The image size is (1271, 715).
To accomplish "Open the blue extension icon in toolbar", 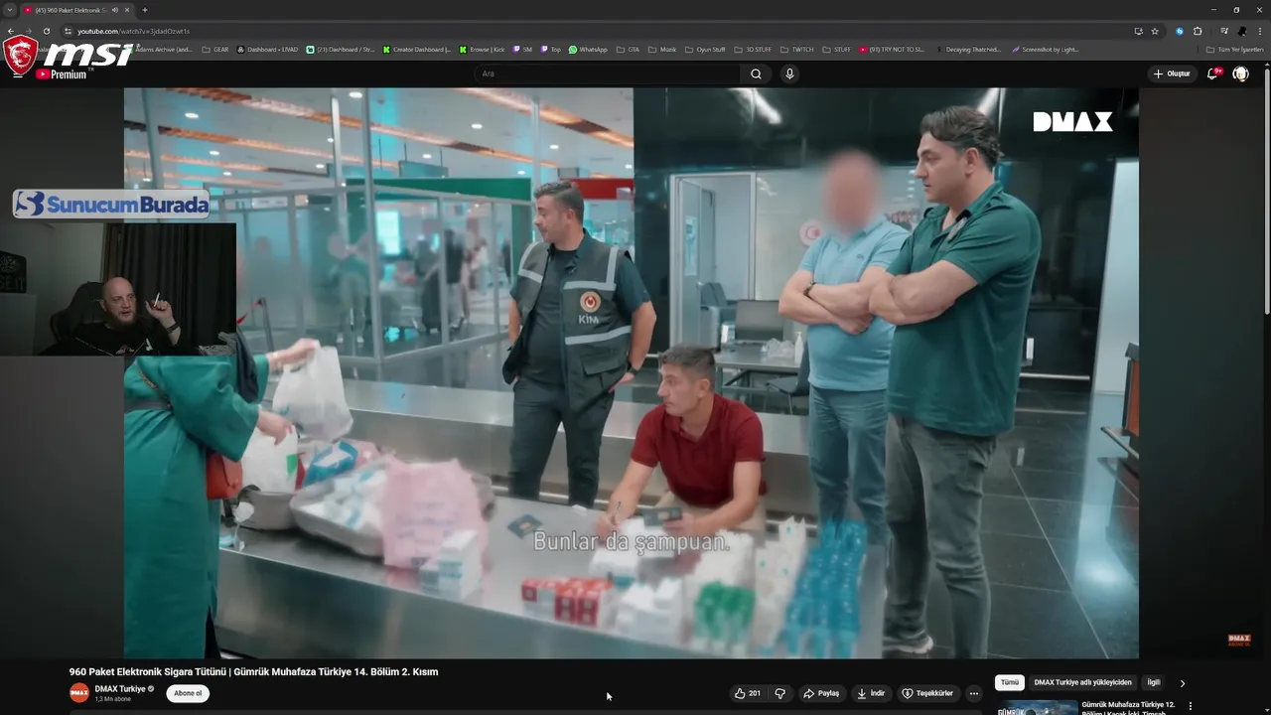I will [1180, 31].
